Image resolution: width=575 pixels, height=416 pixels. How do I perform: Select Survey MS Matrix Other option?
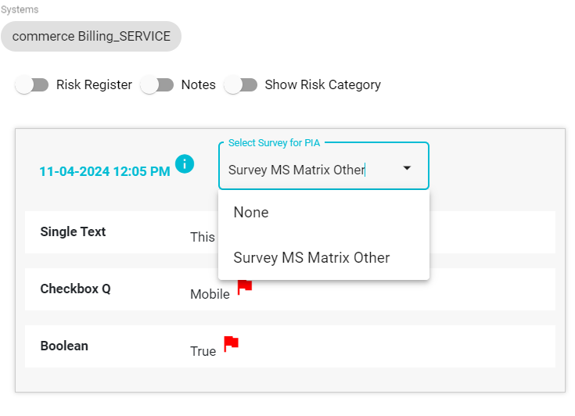tap(323, 258)
